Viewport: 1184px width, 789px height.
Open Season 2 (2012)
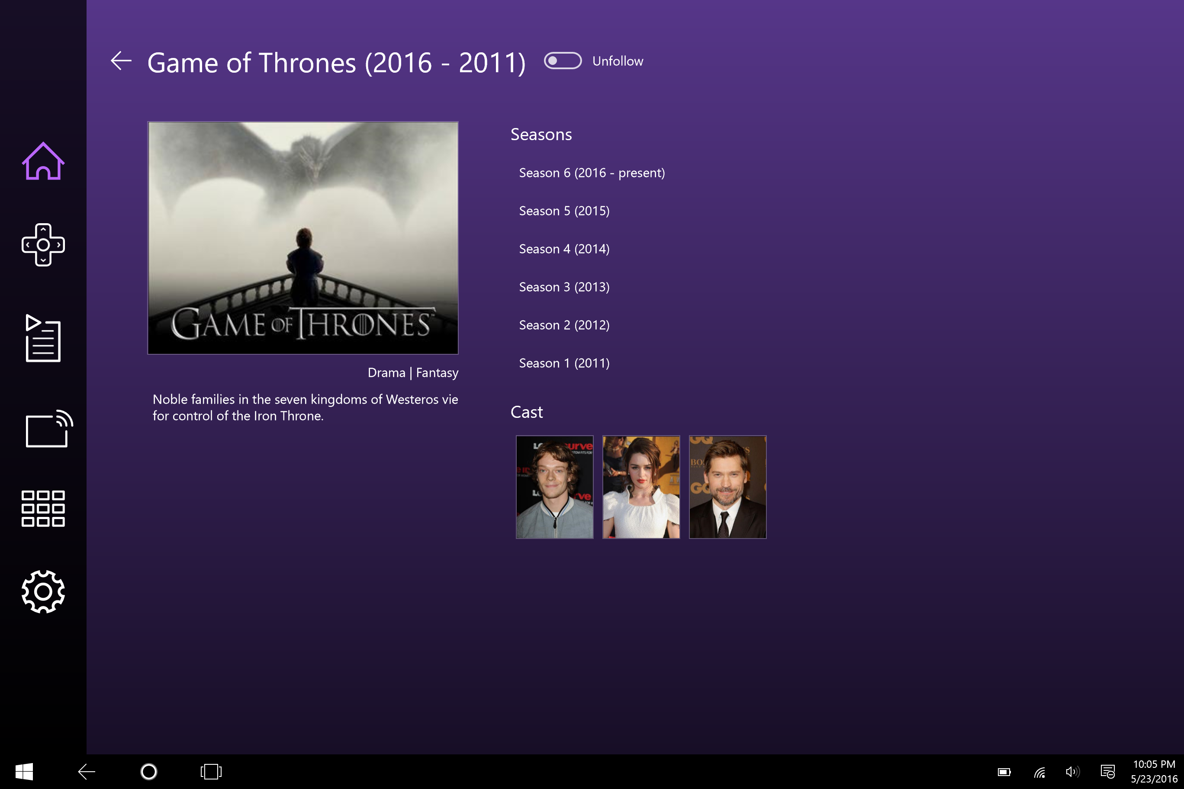(564, 325)
